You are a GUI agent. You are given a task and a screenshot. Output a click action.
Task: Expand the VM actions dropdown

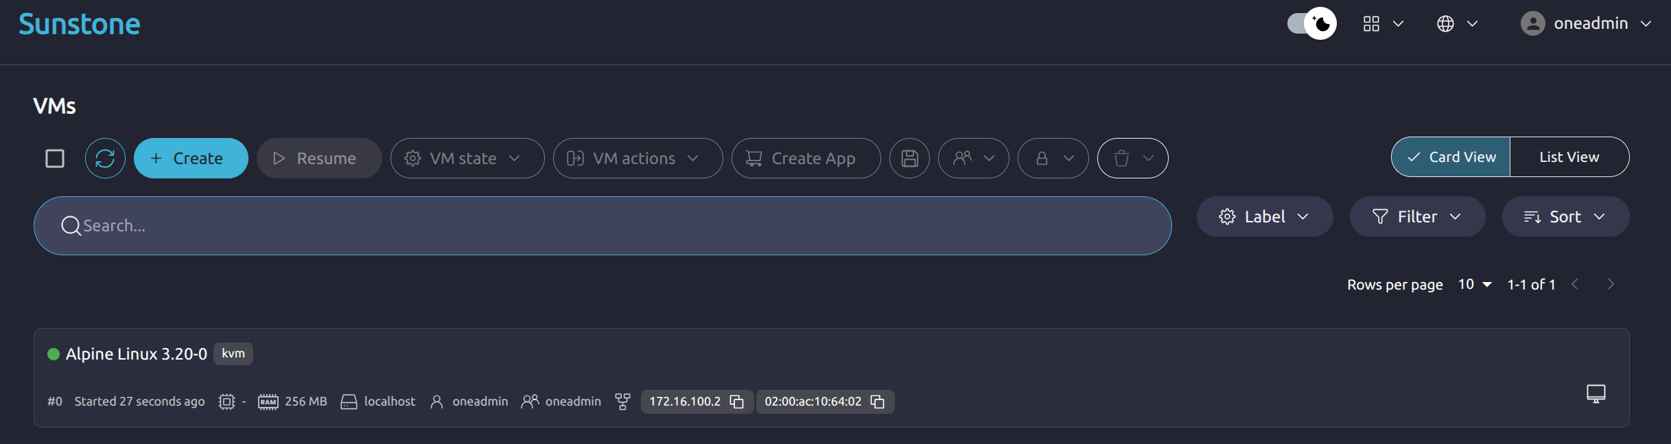tap(638, 159)
